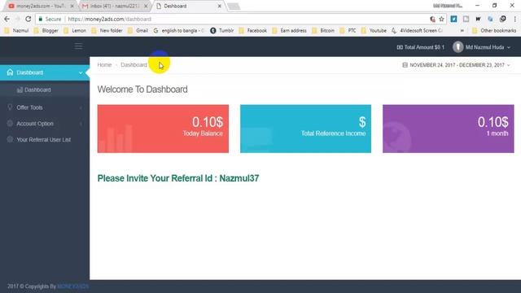Open the Tumblr bookmark
521x293 pixels.
(222, 31)
